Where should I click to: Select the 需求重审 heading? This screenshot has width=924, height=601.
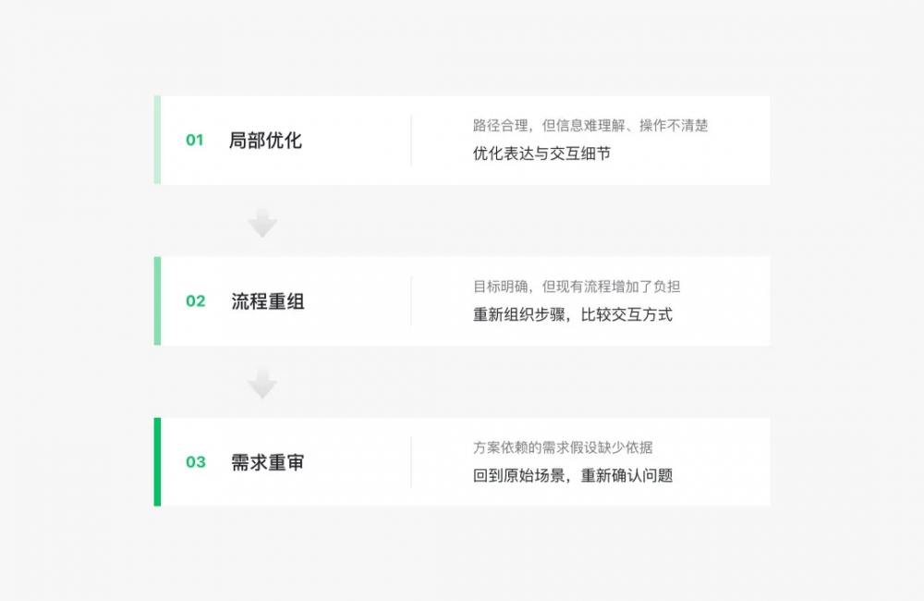(268, 462)
